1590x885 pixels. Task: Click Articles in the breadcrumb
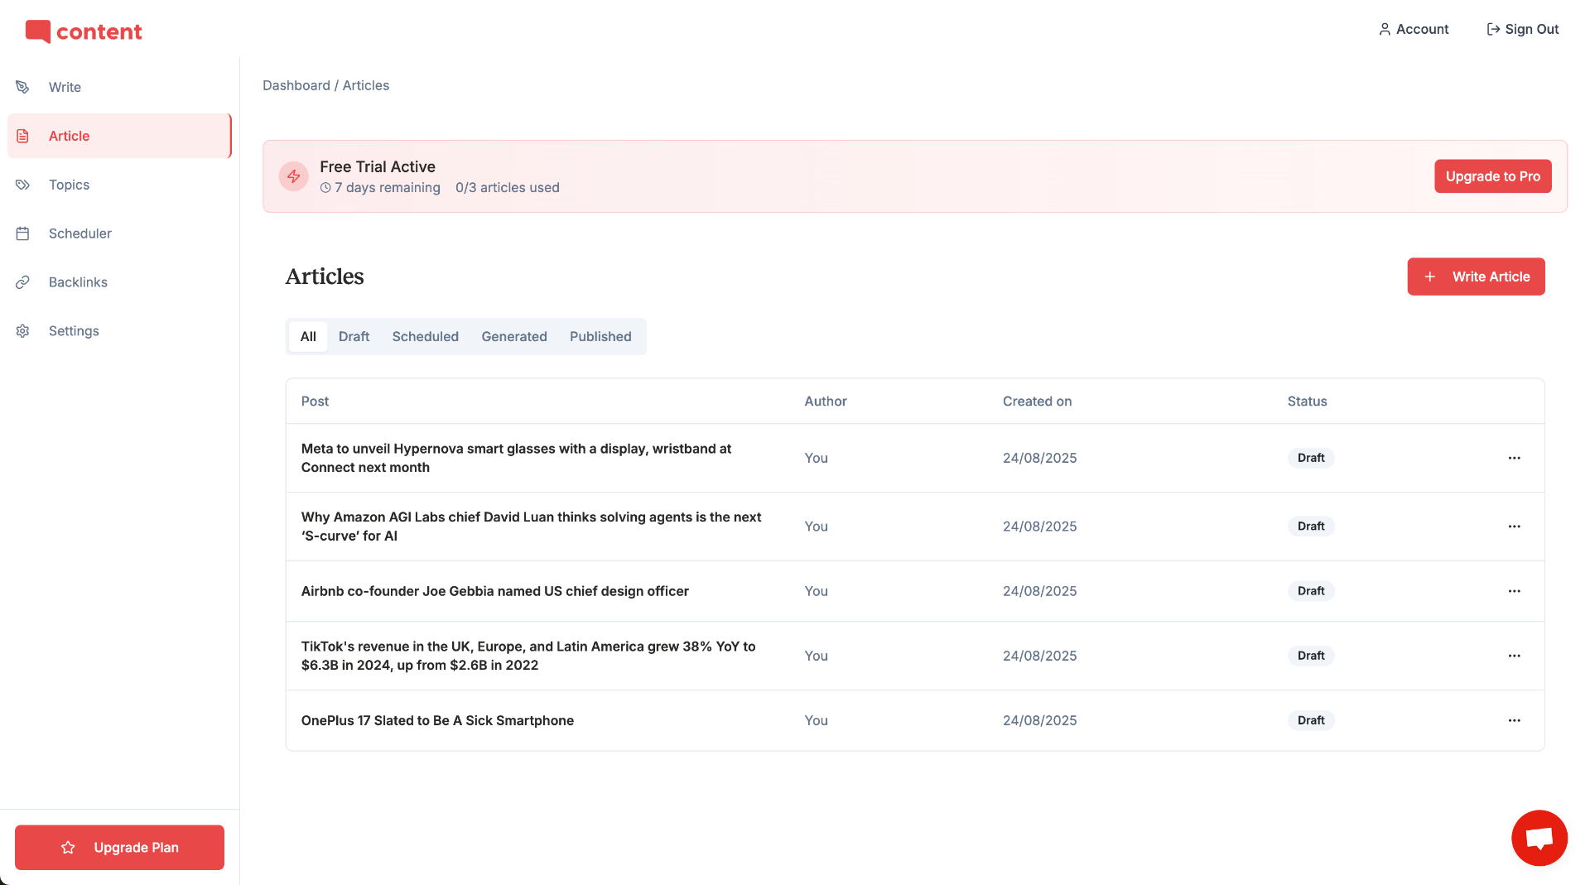(366, 85)
